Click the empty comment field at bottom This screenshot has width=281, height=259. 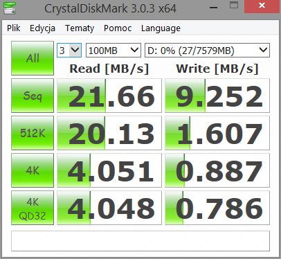[x=140, y=241]
